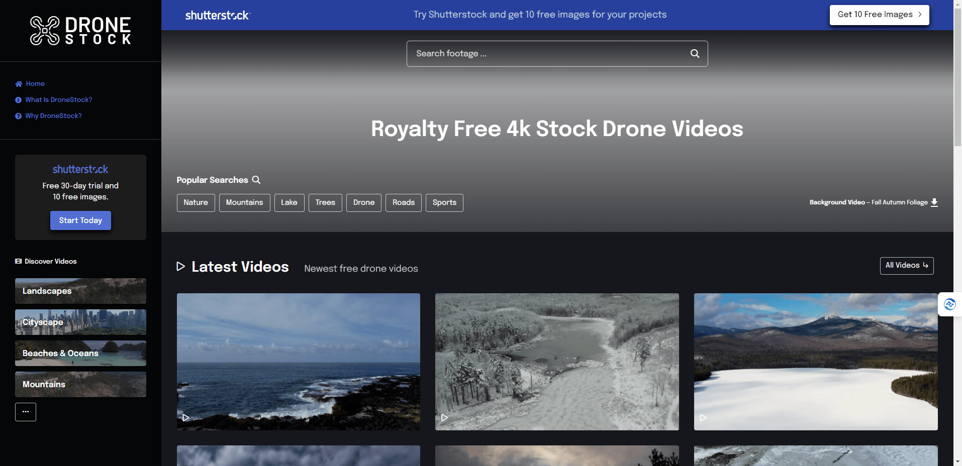Expand more categories with the ellipsis button
Viewport: 962px width, 466px height.
[x=25, y=412]
